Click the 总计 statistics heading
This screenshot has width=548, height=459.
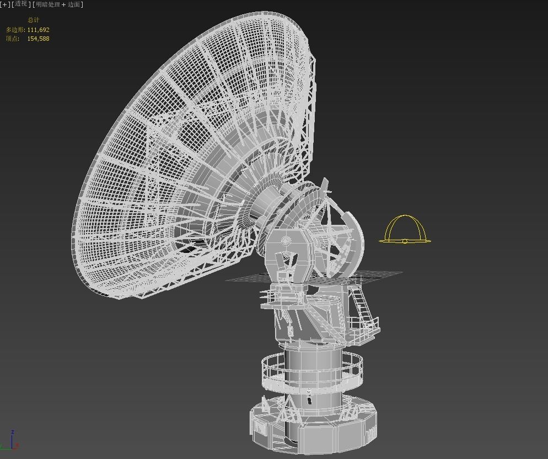[34, 20]
